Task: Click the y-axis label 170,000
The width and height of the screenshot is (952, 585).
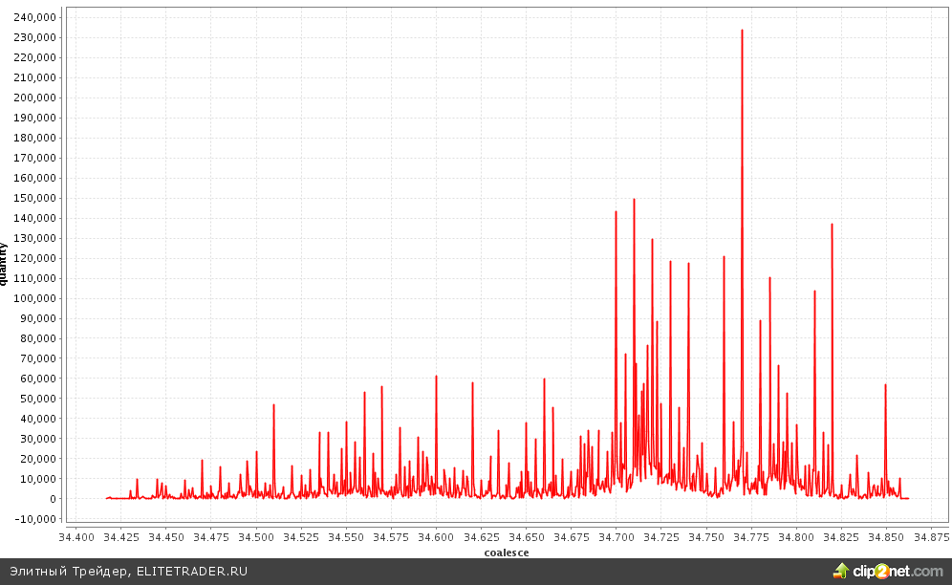Action: point(34,158)
